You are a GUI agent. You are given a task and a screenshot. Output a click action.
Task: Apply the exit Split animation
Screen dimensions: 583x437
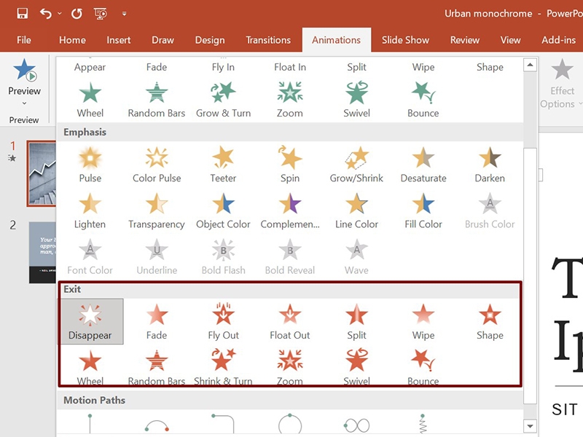tap(356, 321)
